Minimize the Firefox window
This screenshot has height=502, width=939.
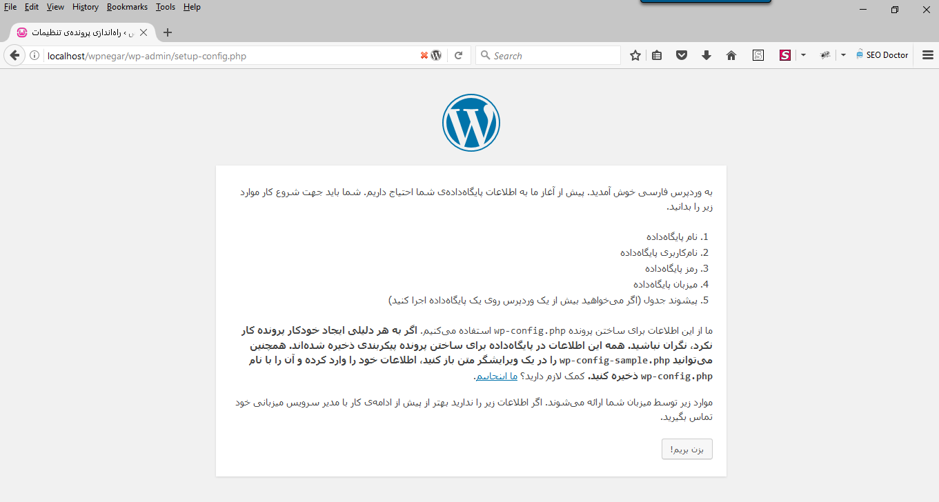click(x=863, y=9)
